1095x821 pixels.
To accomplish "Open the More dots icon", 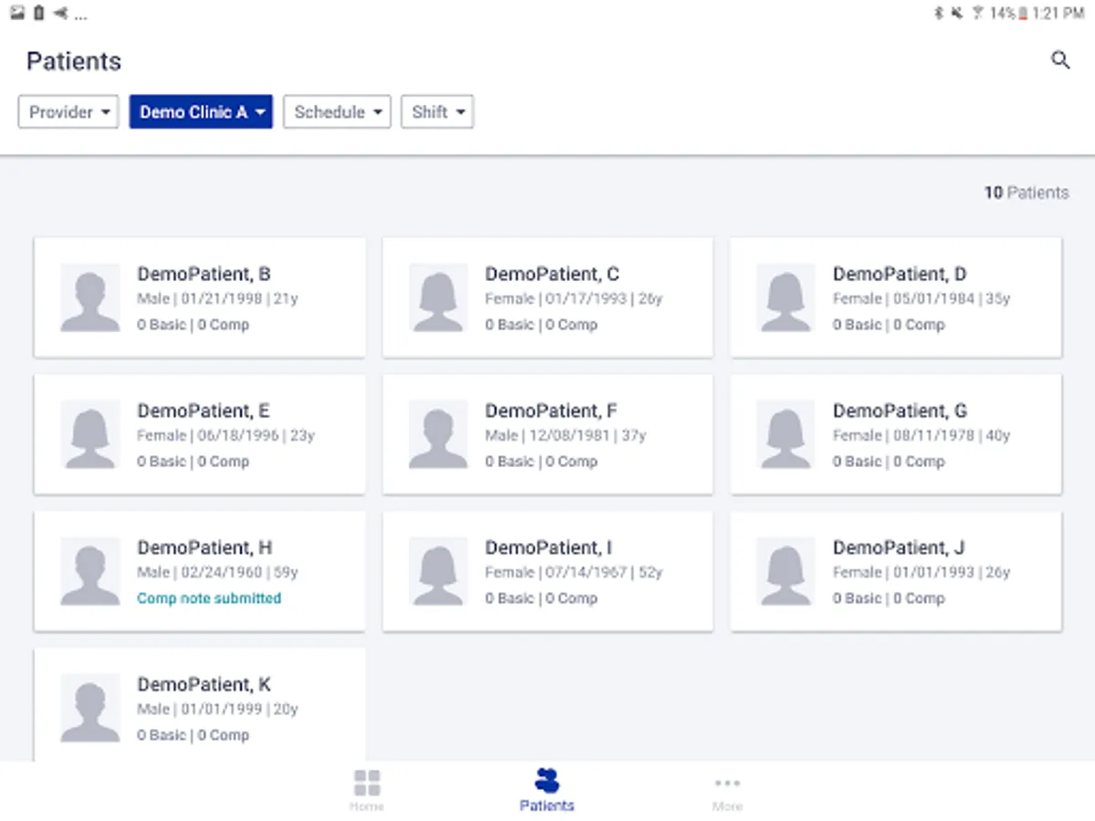I will 727,783.
